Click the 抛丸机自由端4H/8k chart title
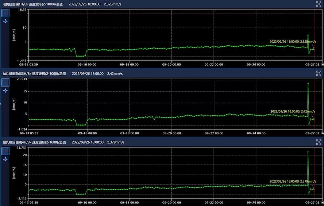324x206 pixels. (34, 142)
